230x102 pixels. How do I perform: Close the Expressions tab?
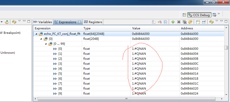(79, 22)
